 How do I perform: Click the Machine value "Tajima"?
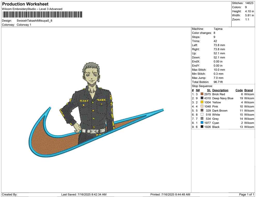tap(218, 29)
